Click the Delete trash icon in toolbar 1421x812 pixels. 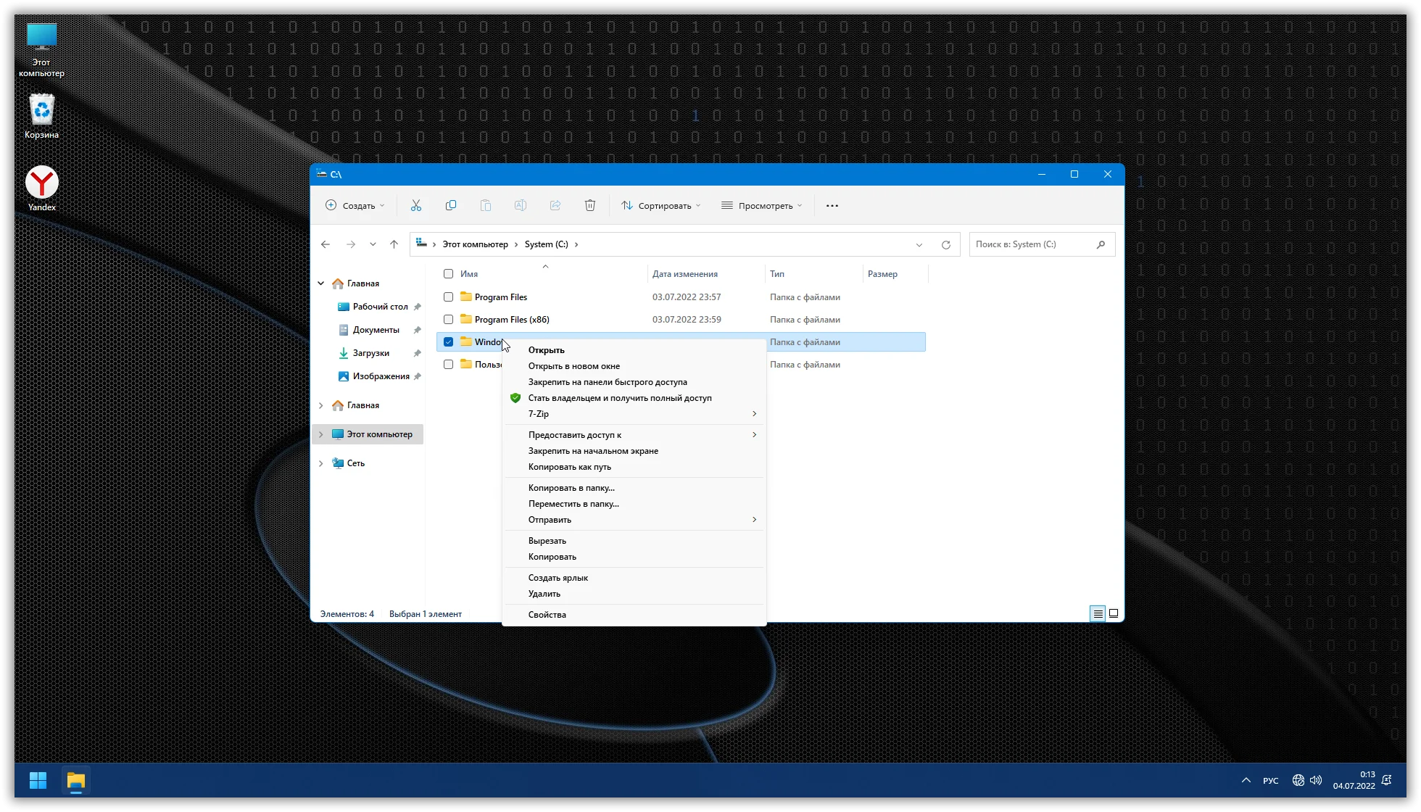coord(589,206)
